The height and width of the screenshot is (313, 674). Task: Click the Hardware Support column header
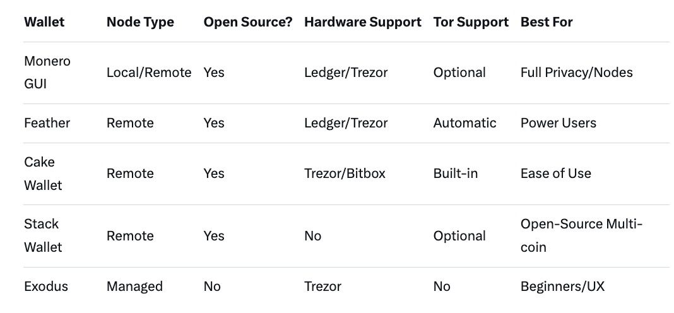click(x=362, y=22)
